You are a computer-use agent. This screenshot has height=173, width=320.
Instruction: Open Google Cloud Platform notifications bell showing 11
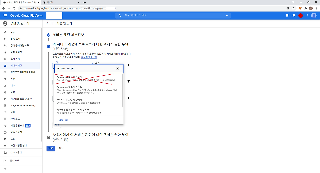300,15
